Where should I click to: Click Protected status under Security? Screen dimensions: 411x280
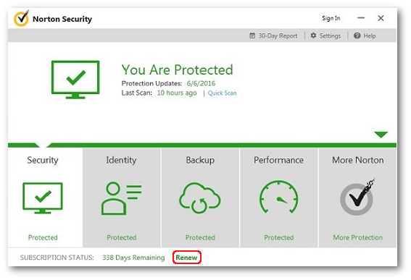43,237
